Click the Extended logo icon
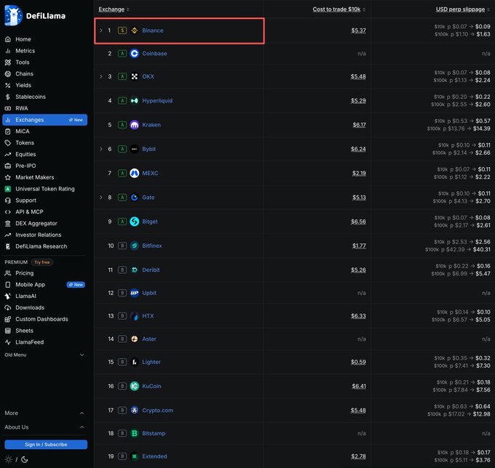This screenshot has height=468, width=495. coord(135,456)
